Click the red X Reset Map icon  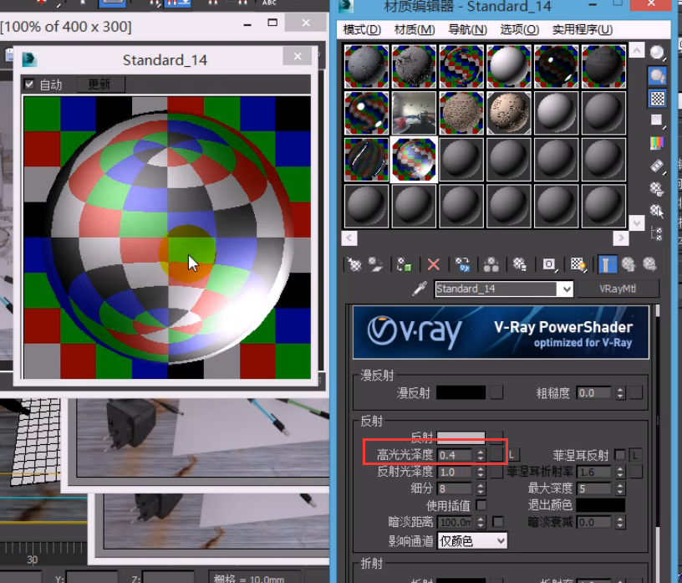[433, 264]
